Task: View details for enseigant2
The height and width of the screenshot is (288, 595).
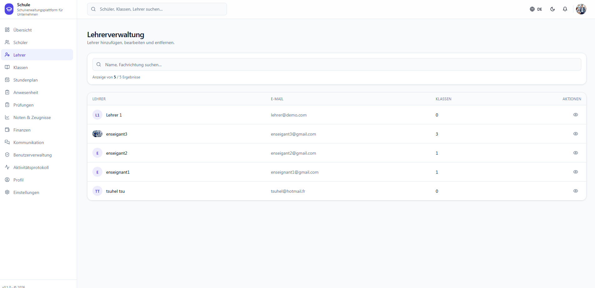Action: point(576,153)
